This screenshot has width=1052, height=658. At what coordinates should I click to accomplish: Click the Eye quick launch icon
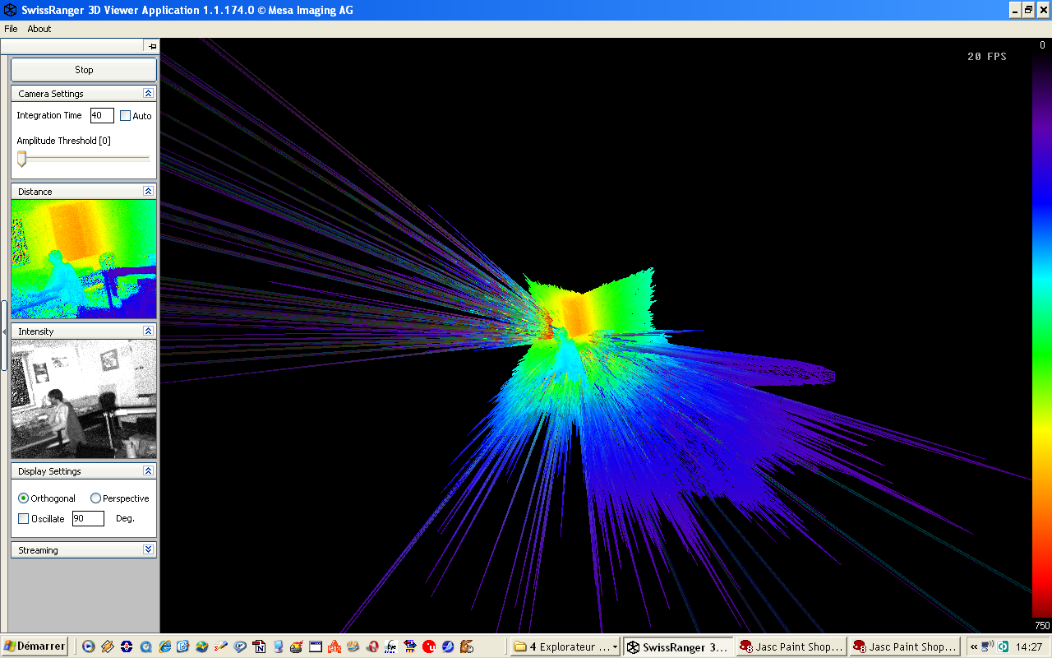click(391, 646)
